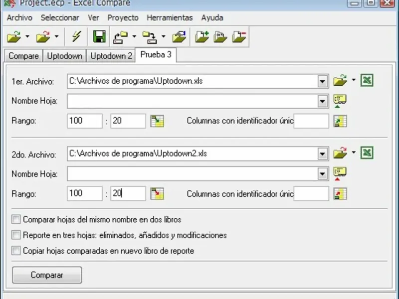Expand arrow beside 2do. Archivo browse icon

354,152
